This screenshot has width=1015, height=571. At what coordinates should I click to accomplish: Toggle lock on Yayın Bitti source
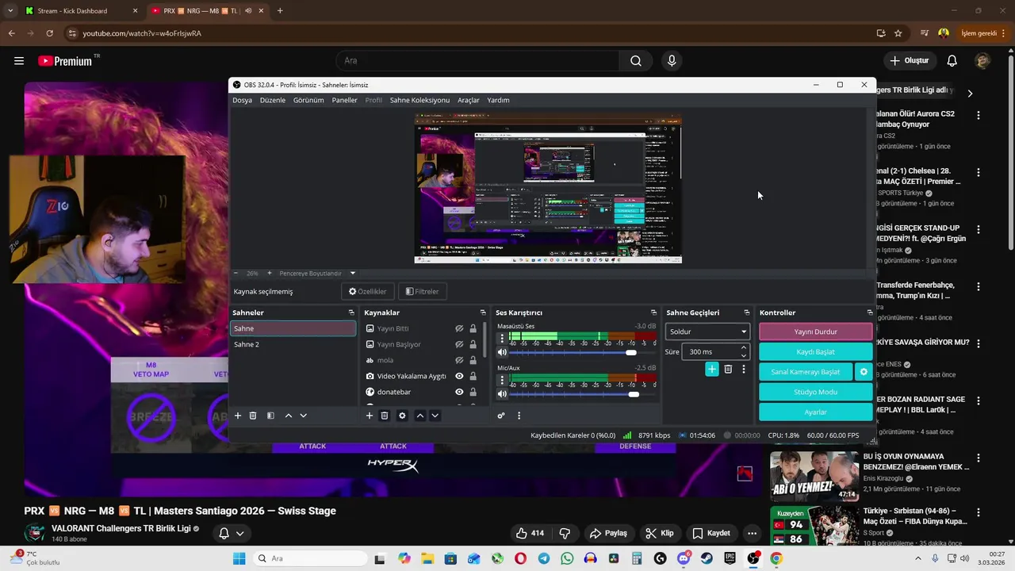(x=473, y=328)
